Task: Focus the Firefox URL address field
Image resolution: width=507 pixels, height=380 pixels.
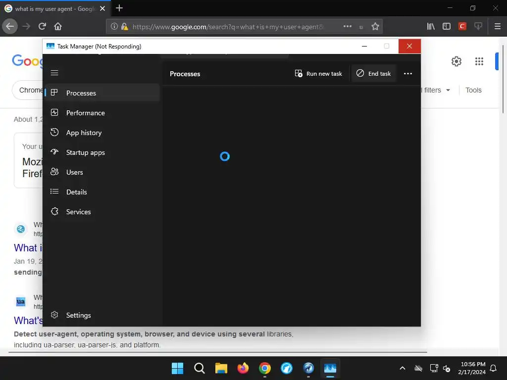Action: click(228, 27)
